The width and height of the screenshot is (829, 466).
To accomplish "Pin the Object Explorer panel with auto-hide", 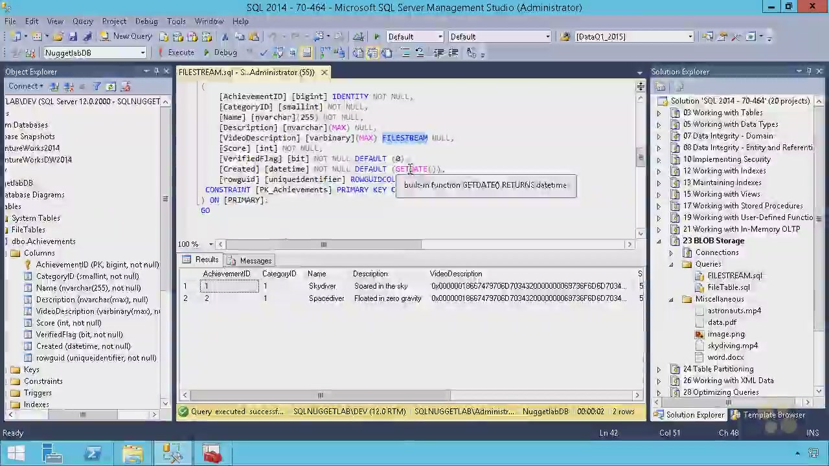I will 156,71.
